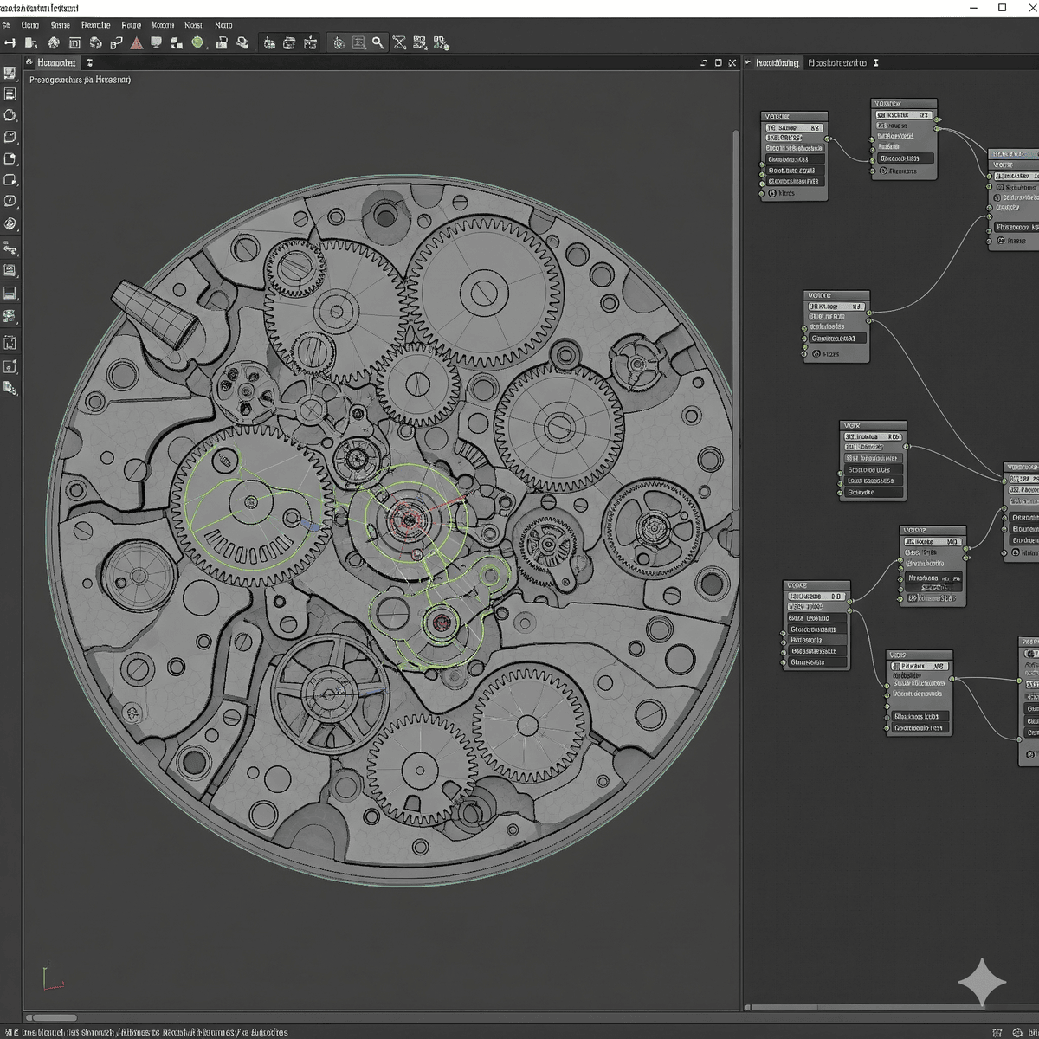The height and width of the screenshot is (1039, 1039).
Task: Click the viewport vertical scrollbar
Action: coord(736,320)
